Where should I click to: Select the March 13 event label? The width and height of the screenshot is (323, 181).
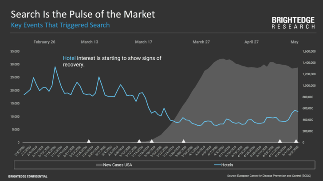(x=90, y=42)
